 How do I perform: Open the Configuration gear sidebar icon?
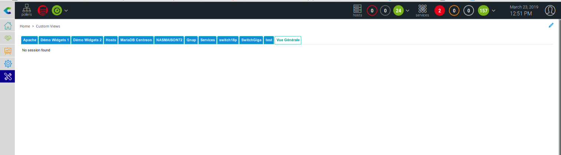[7, 63]
